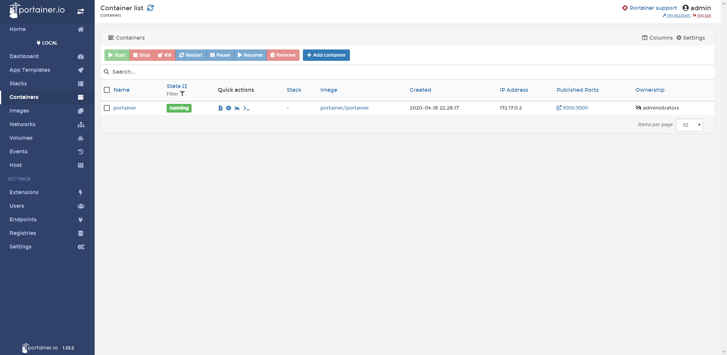Image resolution: width=727 pixels, height=355 pixels.
Task: Sort by the Ownership column header
Action: pyautogui.click(x=650, y=90)
